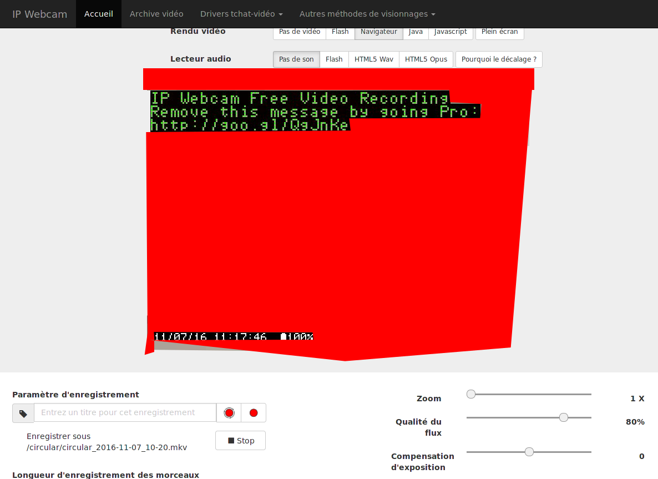This screenshot has height=479, width=658.
Task: Click the file path /circular/circular_2016-11-07_10-20.mkv
Action: pyautogui.click(x=107, y=447)
